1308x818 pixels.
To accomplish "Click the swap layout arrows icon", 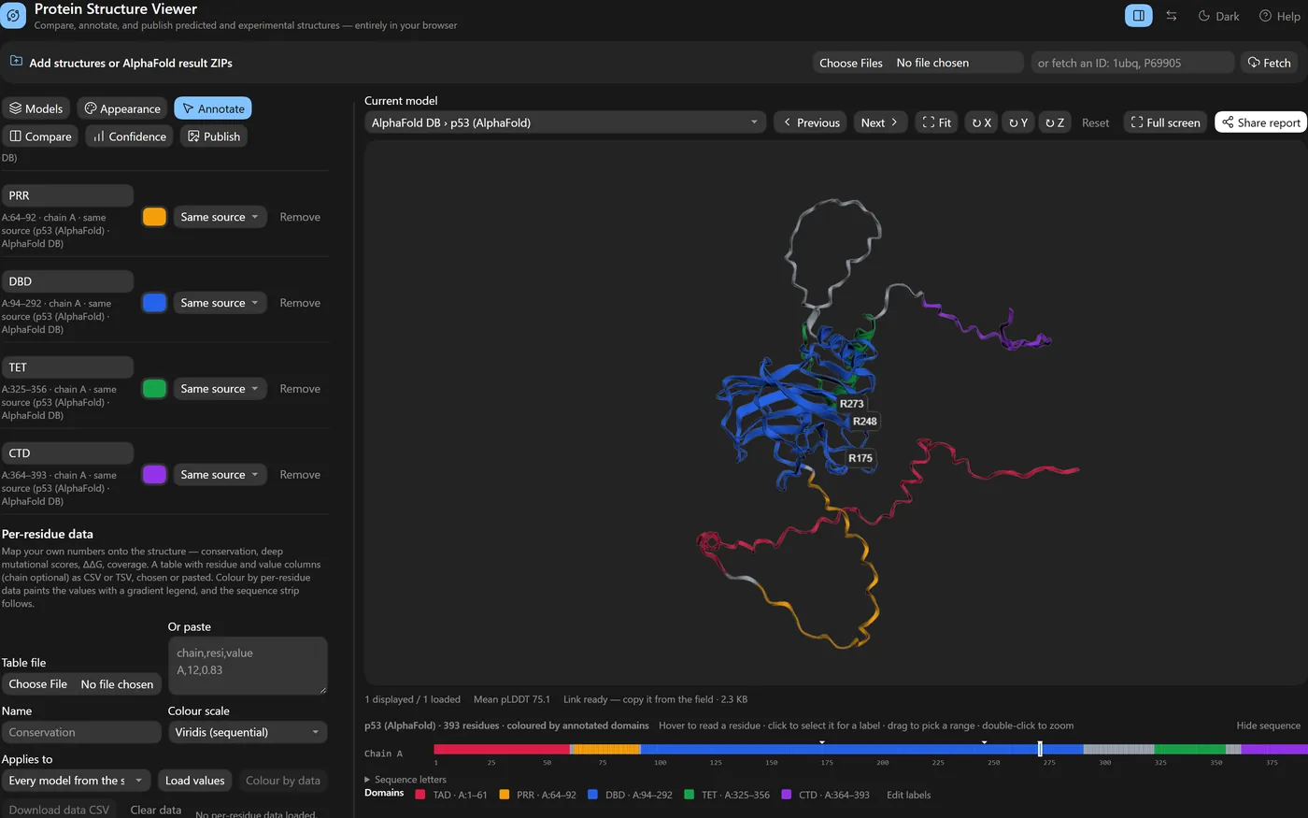I will pos(1172,16).
